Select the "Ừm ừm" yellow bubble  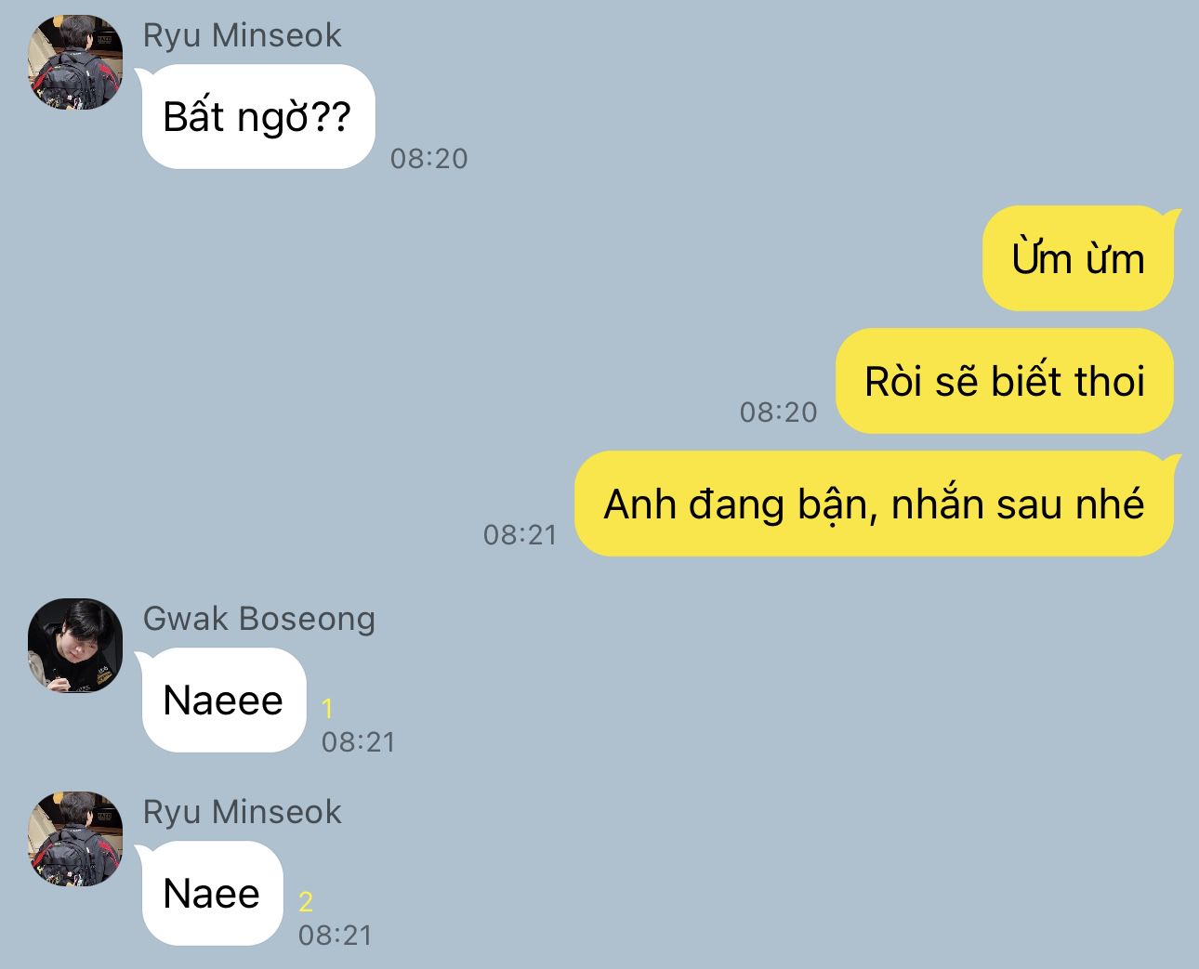[1080, 258]
